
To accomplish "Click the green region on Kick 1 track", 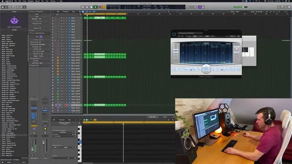I will 105,18.
